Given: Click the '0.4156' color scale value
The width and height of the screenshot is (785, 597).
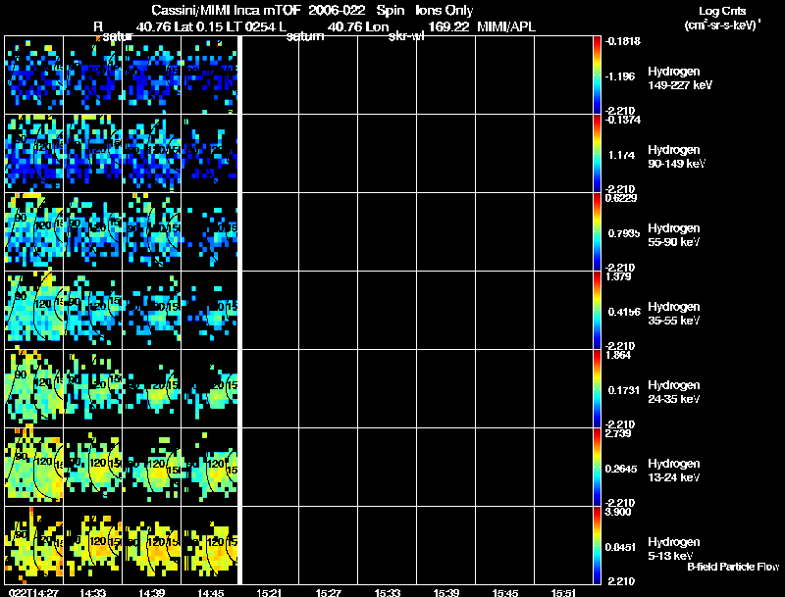Looking at the screenshot, I should click(x=624, y=312).
